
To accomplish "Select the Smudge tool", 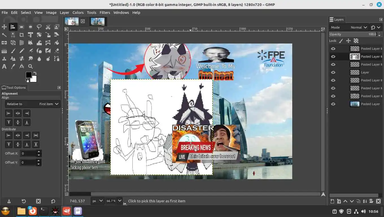I will point(30,59).
